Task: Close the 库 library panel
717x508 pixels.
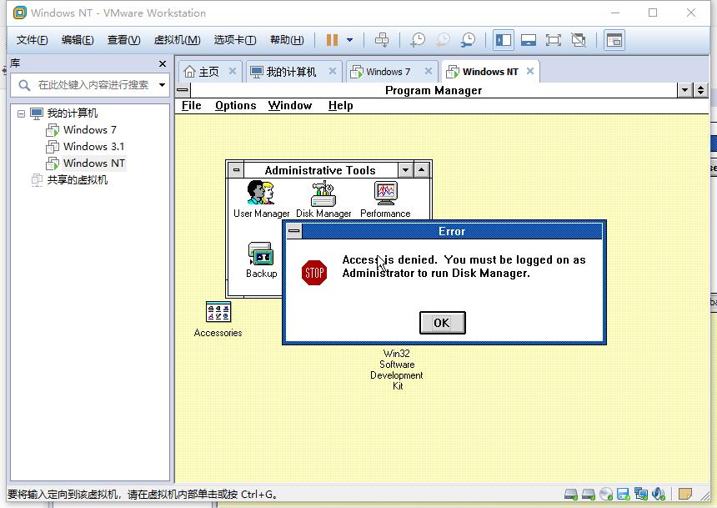Action: click(163, 63)
